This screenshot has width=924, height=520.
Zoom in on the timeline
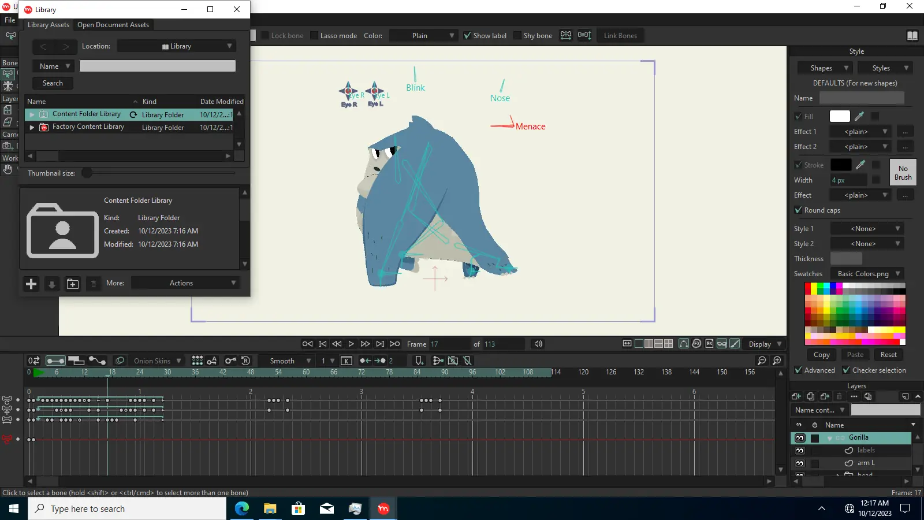[x=777, y=361]
